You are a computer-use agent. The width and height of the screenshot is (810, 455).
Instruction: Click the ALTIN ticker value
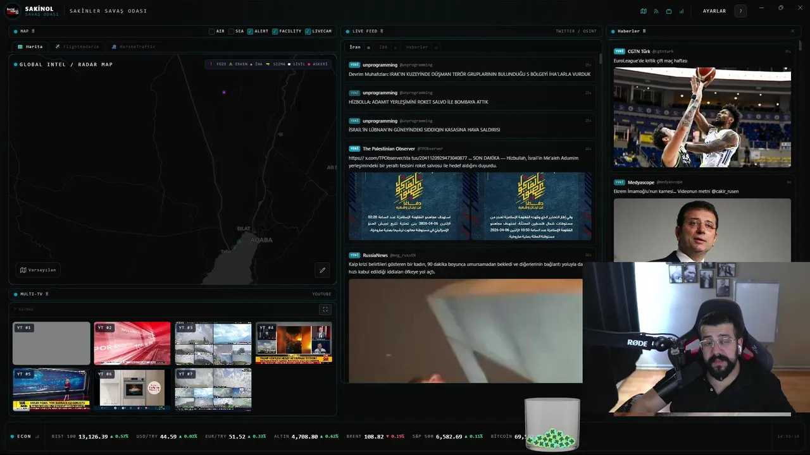304,437
